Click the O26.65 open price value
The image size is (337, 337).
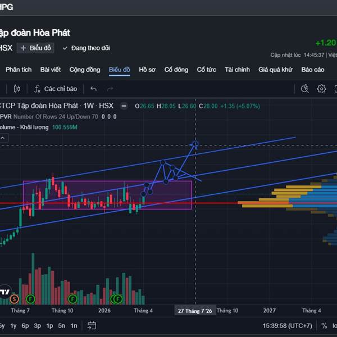[x=144, y=106]
